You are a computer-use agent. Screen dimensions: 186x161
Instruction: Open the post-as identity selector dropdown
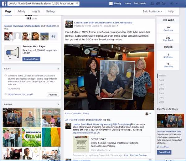(148, 114)
